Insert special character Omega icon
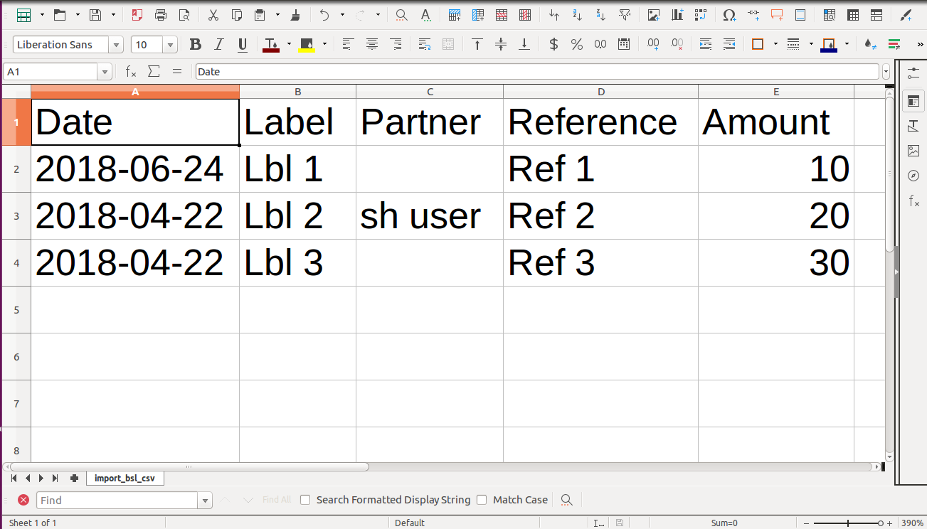The height and width of the screenshot is (529, 927). pyautogui.click(x=729, y=14)
